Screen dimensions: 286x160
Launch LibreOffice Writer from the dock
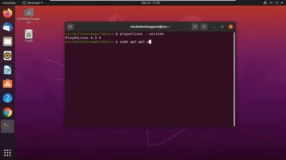(x=8, y=70)
